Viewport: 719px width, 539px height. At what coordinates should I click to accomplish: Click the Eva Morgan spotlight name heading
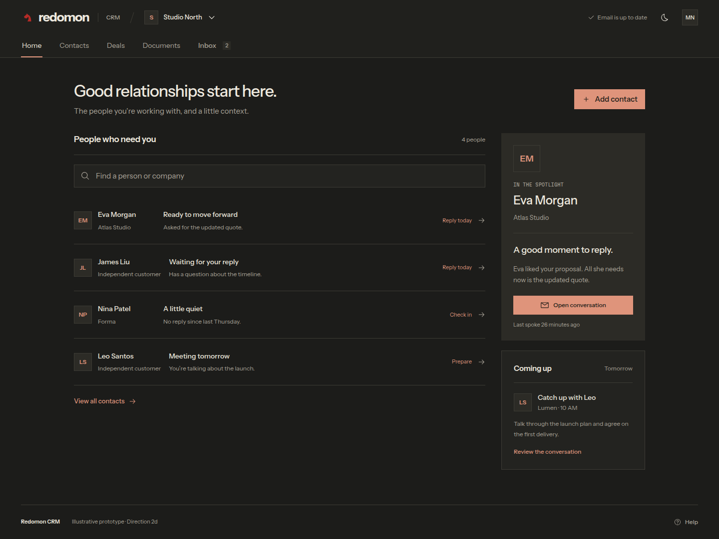(545, 200)
